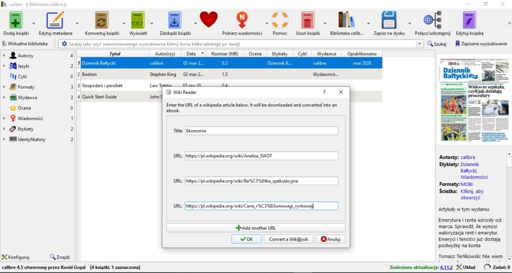Expand the Etykiety tree node
This screenshot has height=273, width=512.
click(4, 129)
